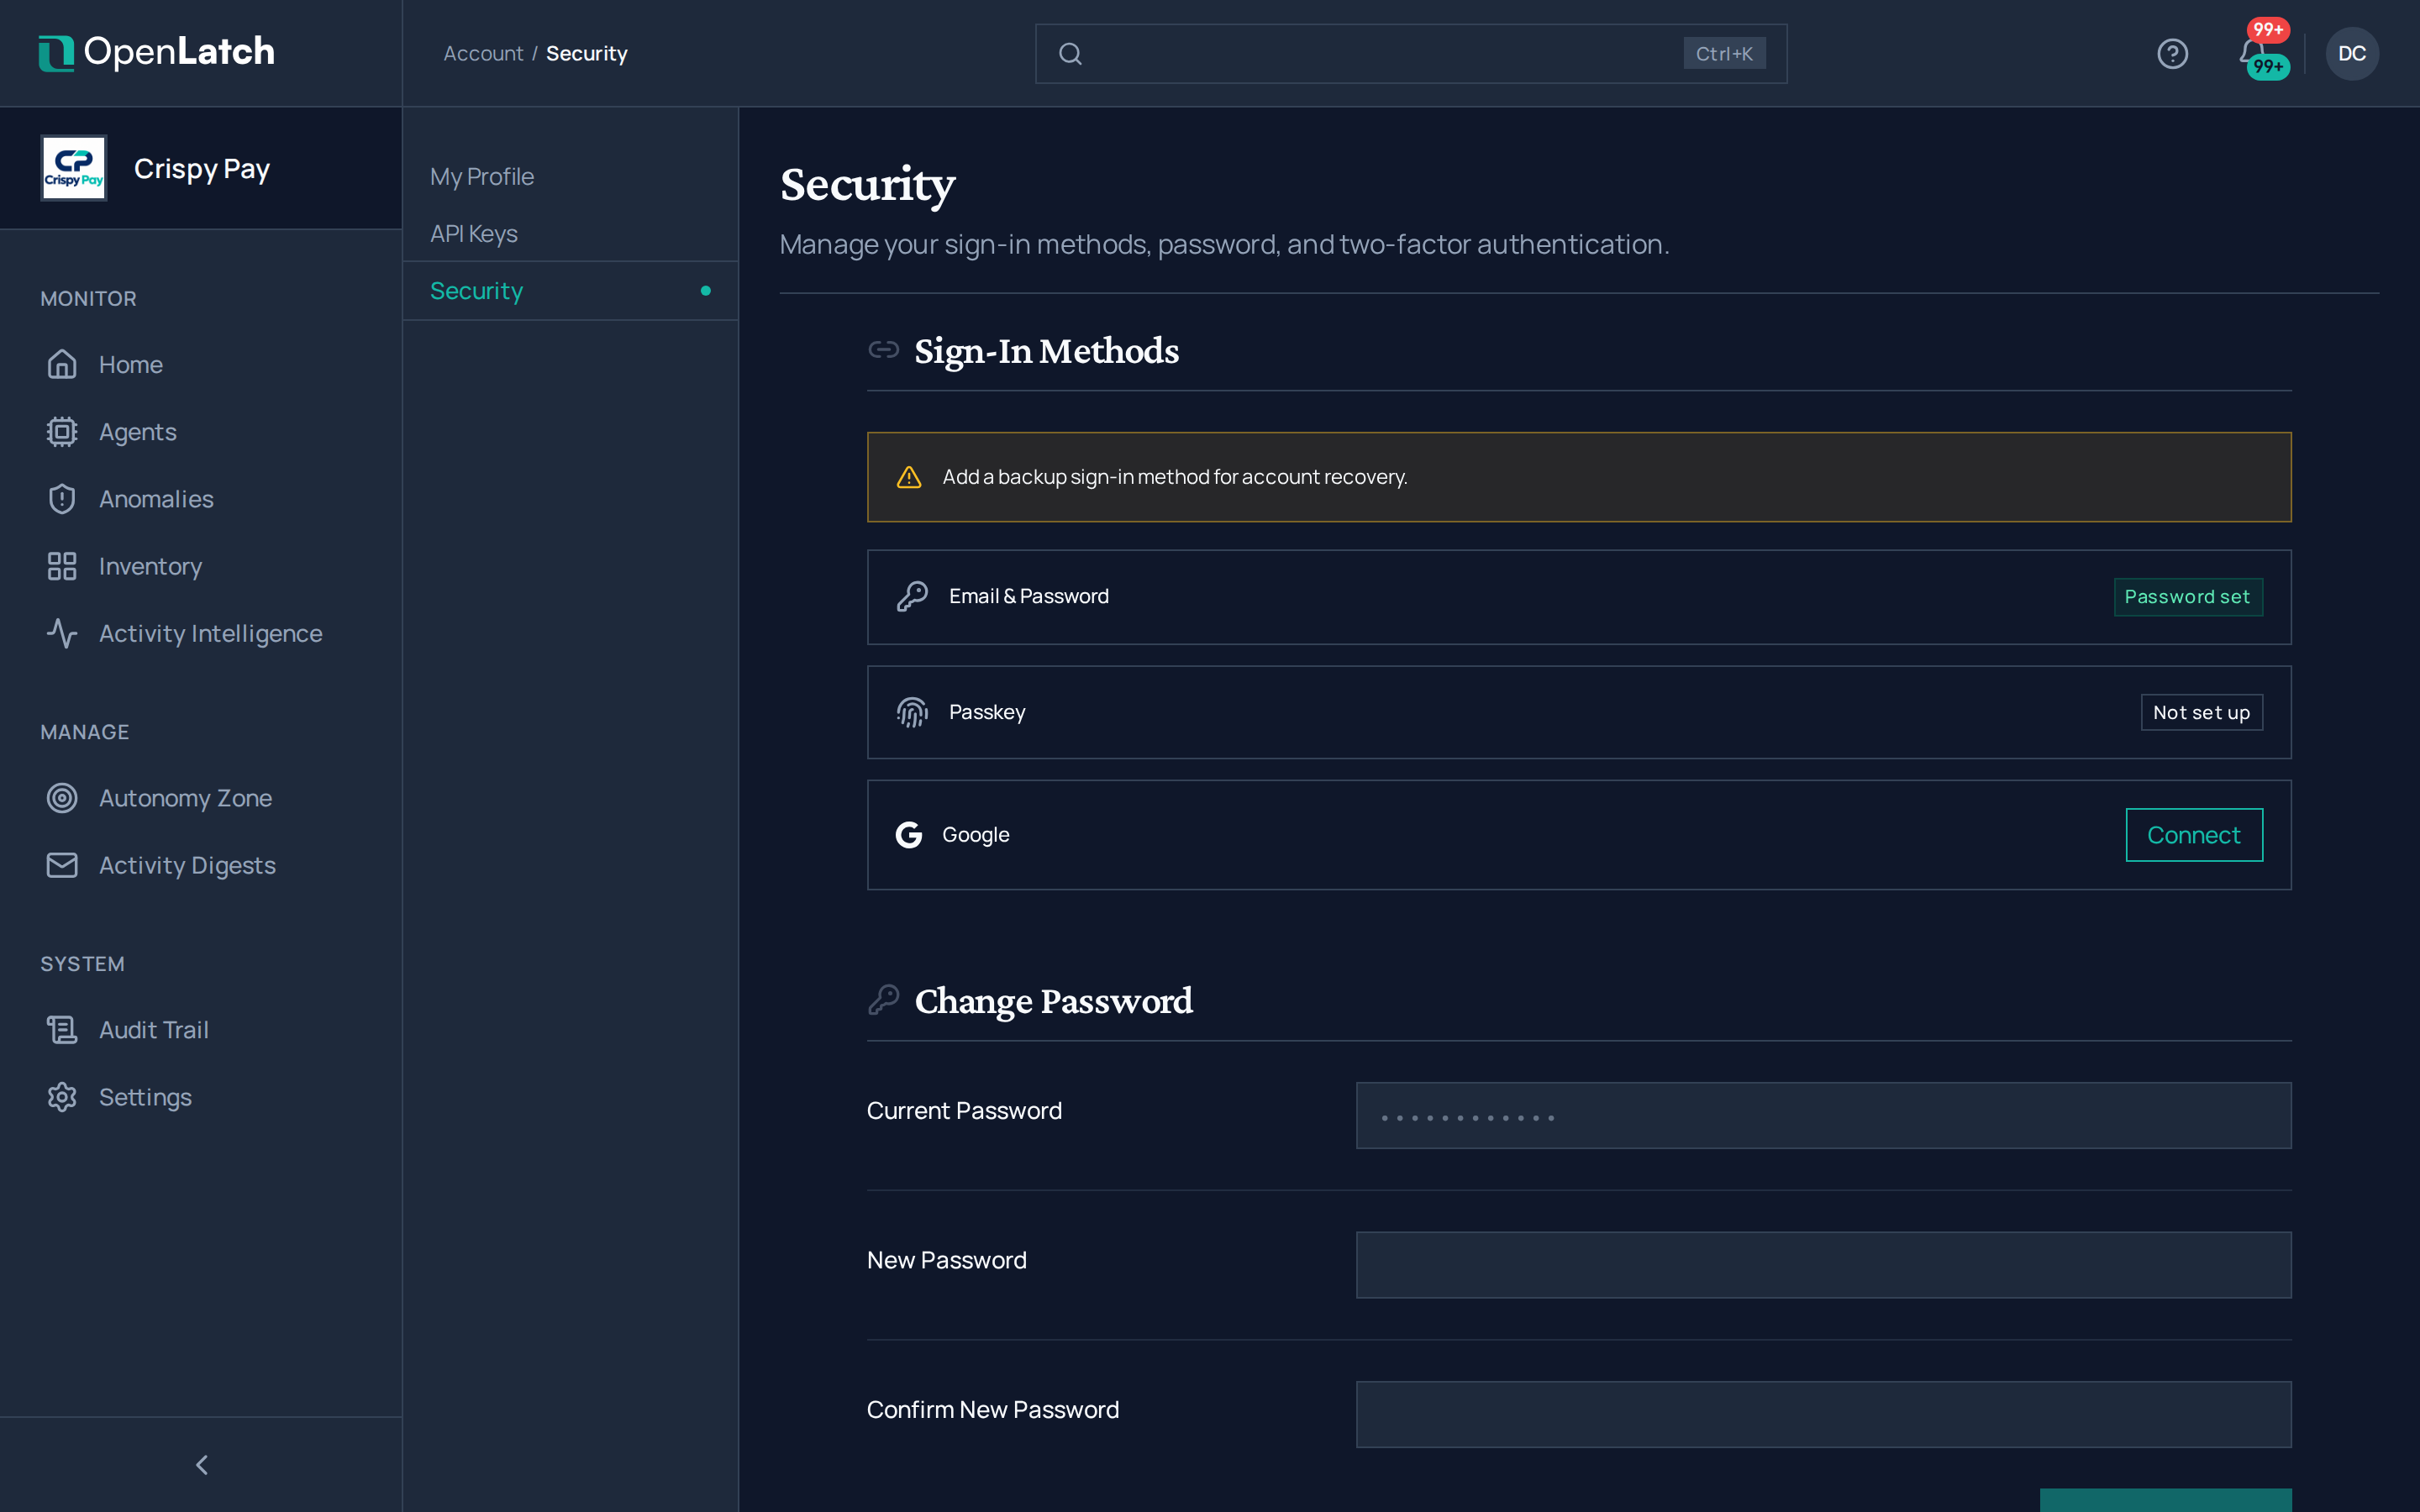
Task: Click the Crispy Pay organization name
Action: click(x=202, y=168)
